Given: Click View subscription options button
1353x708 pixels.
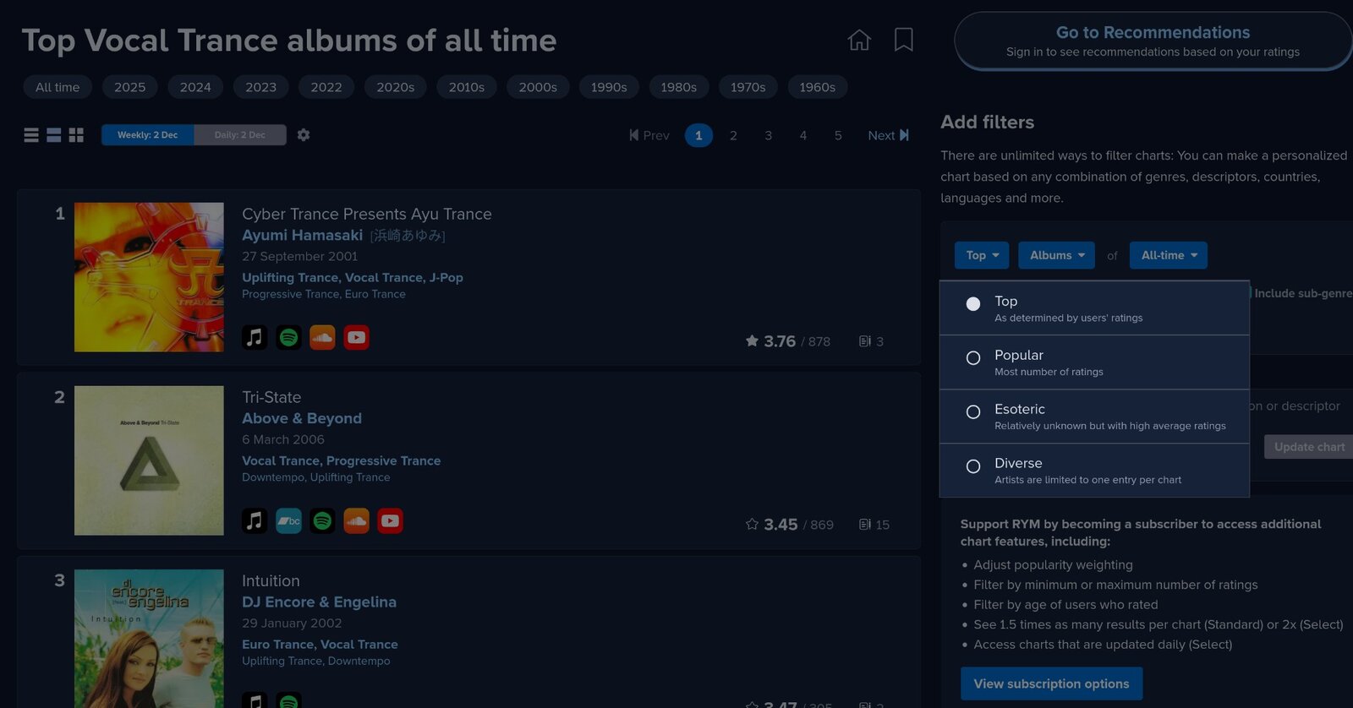Looking at the screenshot, I should (1051, 683).
